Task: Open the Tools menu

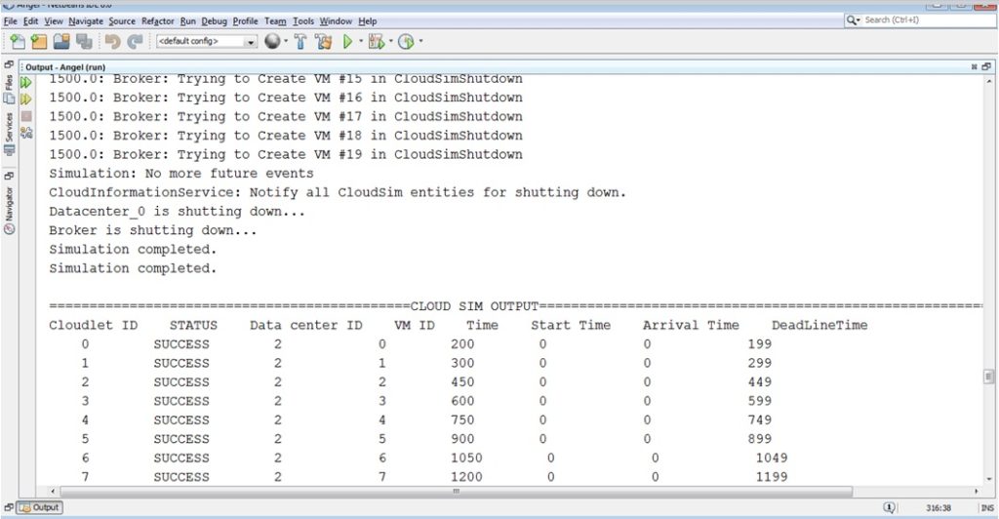Action: click(x=303, y=20)
